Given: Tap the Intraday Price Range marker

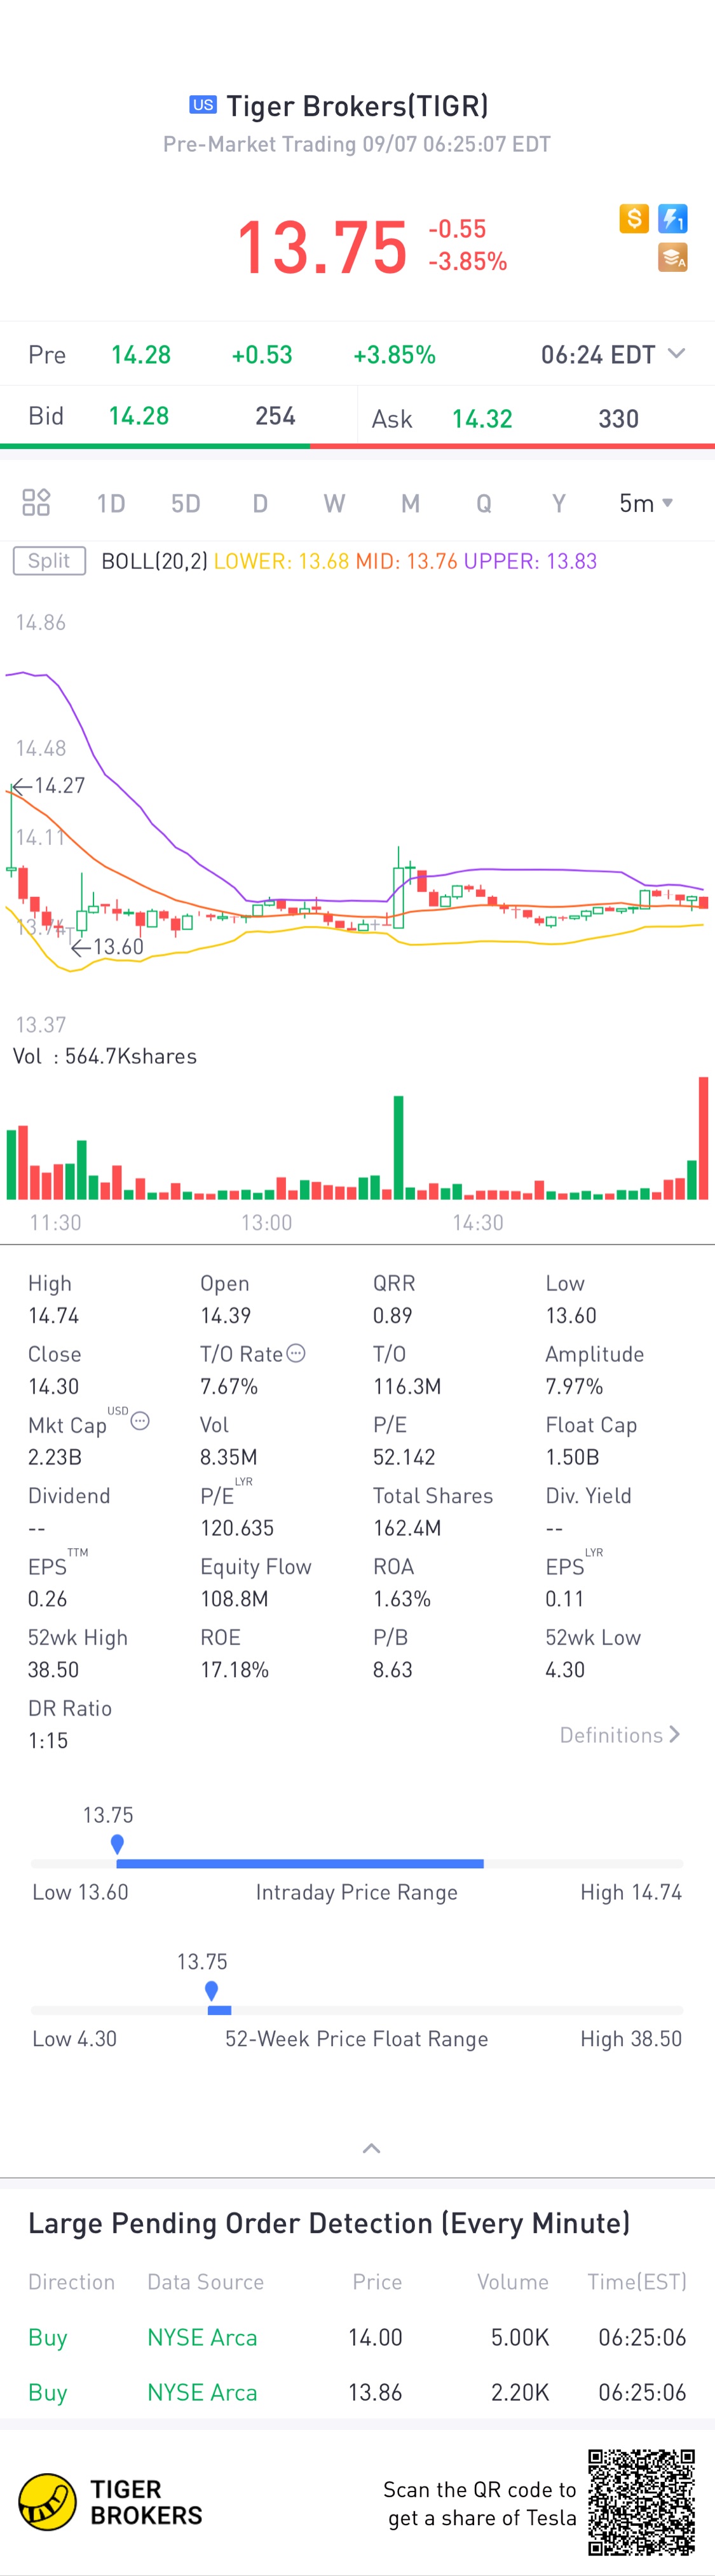Looking at the screenshot, I should click(117, 1844).
